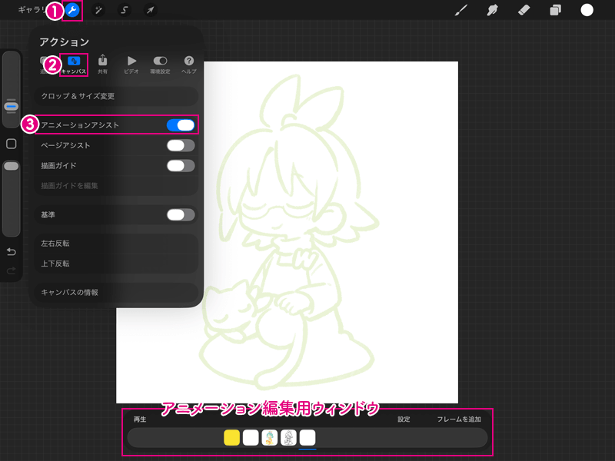Select the colored character frame thumbnail
This screenshot has width=615, height=461.
pyautogui.click(x=270, y=437)
